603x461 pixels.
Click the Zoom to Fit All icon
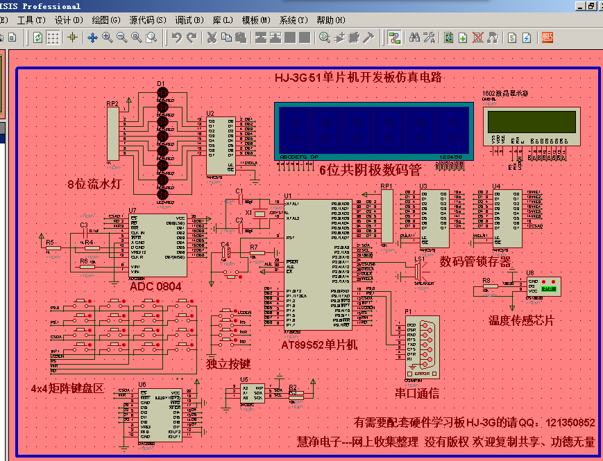[x=137, y=37]
